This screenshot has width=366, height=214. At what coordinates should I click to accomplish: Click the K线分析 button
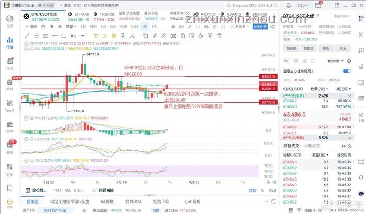click(260, 27)
